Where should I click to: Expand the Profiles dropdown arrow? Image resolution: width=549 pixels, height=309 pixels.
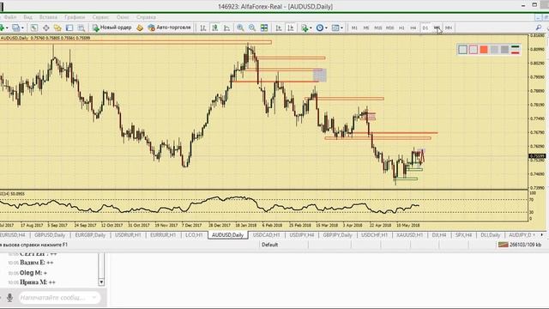pyautogui.click(x=22, y=28)
